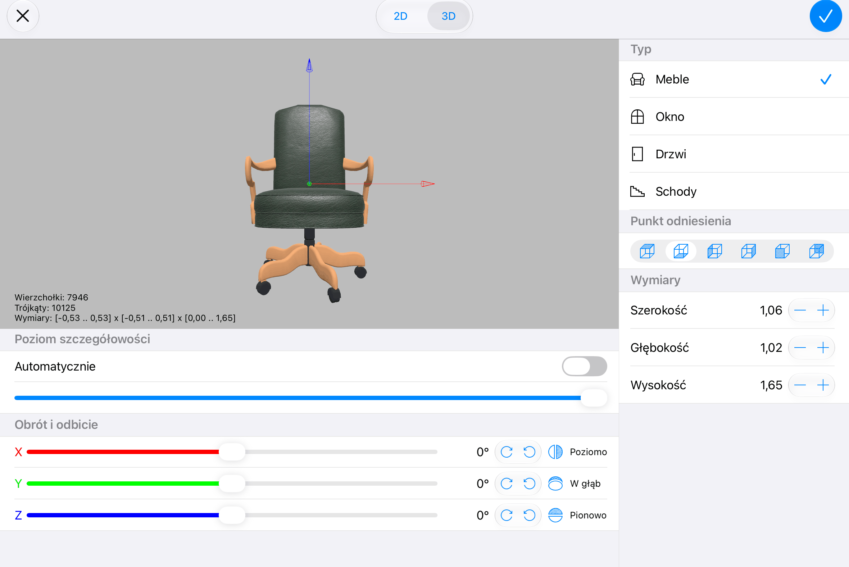This screenshot has height=567, width=849.
Task: Increase Wysokość with the plus stepper
Action: [823, 385]
